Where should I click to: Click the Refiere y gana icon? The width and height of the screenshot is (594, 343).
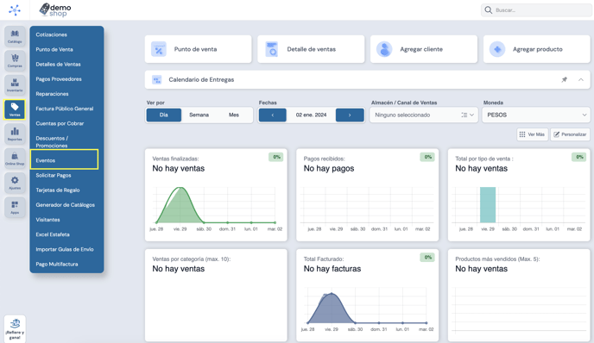click(15, 328)
